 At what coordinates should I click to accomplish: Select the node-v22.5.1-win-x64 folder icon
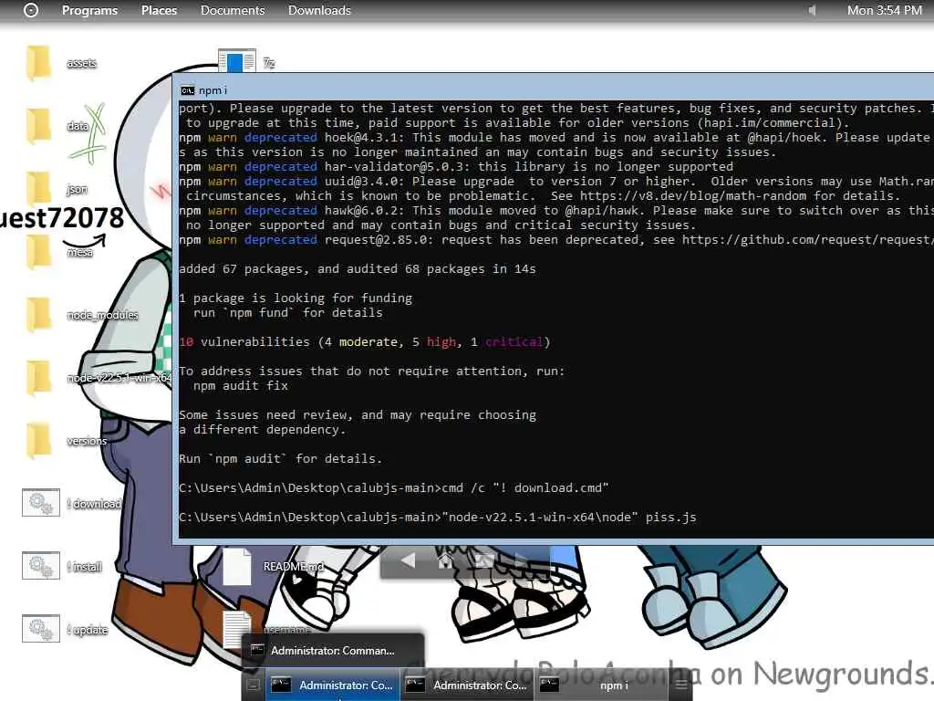[x=38, y=378]
